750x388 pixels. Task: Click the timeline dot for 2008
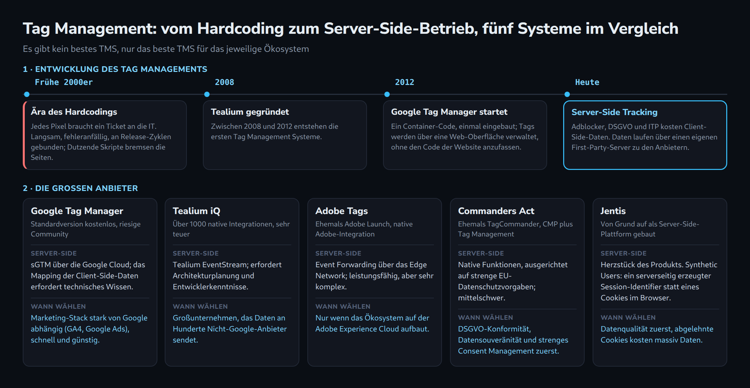click(207, 94)
